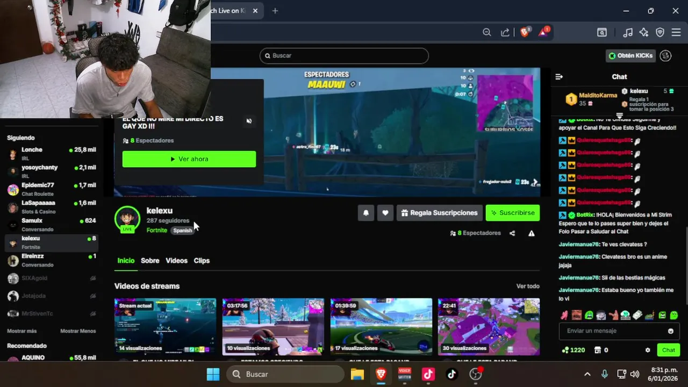This screenshot has height=387, width=688.
Task: Open Epidemic77 channel in sidebar
Action: pyautogui.click(x=52, y=189)
